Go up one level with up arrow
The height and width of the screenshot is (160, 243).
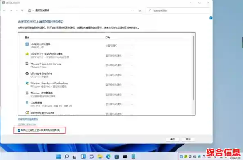pyautogui.click(x=22, y=11)
